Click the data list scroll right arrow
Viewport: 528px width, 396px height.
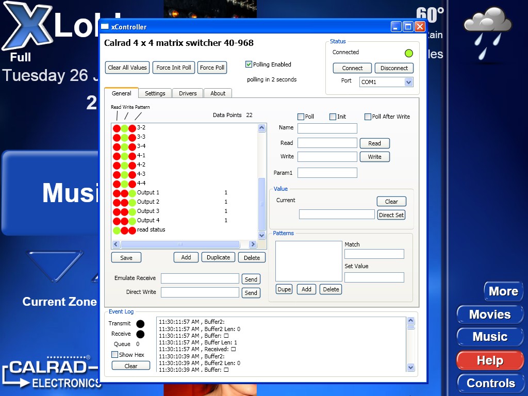(x=253, y=244)
